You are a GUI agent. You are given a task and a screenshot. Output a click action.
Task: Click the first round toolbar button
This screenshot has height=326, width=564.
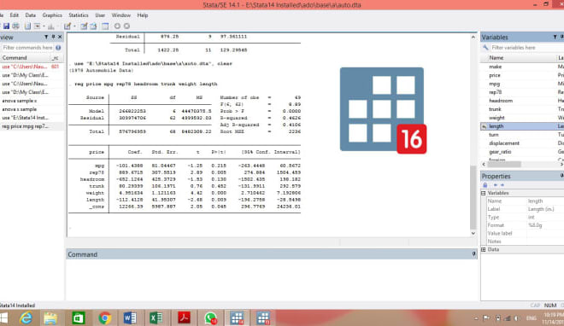pyautogui.click(x=117, y=26)
